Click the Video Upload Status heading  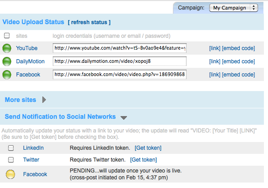coord(33,22)
